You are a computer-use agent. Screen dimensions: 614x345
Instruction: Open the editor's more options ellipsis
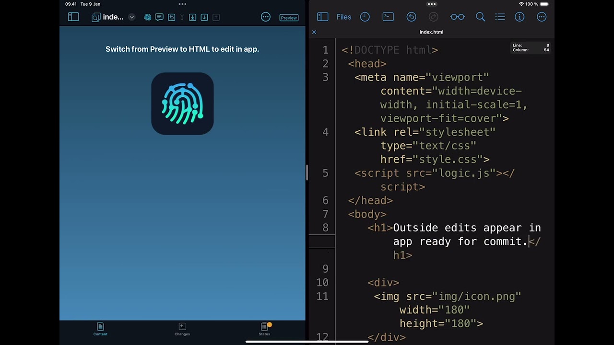tap(542, 17)
